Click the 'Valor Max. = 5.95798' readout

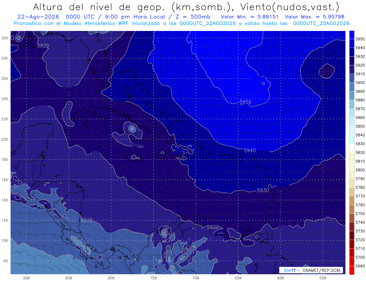(x=315, y=17)
